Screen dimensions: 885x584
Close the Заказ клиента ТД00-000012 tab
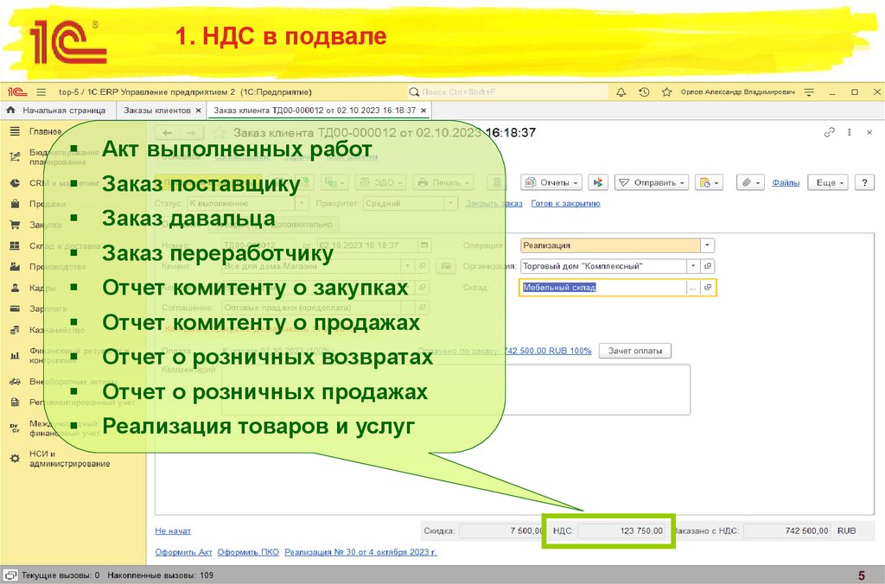tap(423, 111)
